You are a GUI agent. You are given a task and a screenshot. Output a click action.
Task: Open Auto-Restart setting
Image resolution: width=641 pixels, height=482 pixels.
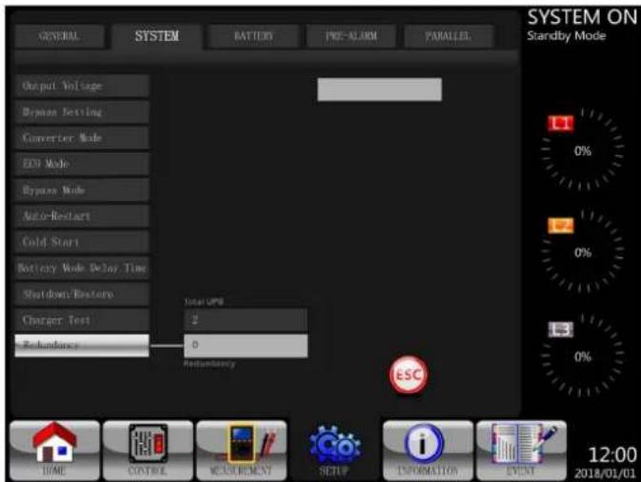point(82,216)
